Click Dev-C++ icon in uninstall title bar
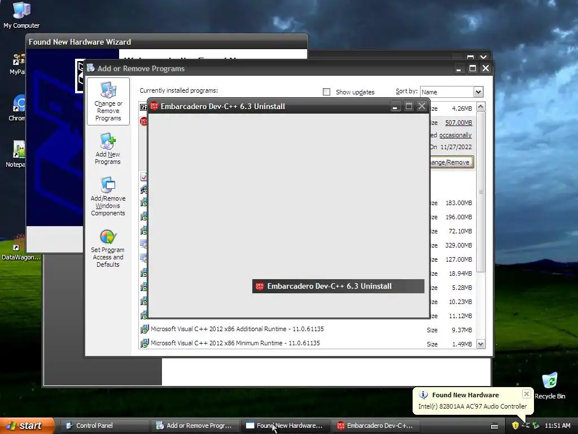 tap(154, 106)
